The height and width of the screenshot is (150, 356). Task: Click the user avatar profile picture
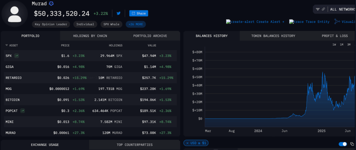tap(14, 14)
